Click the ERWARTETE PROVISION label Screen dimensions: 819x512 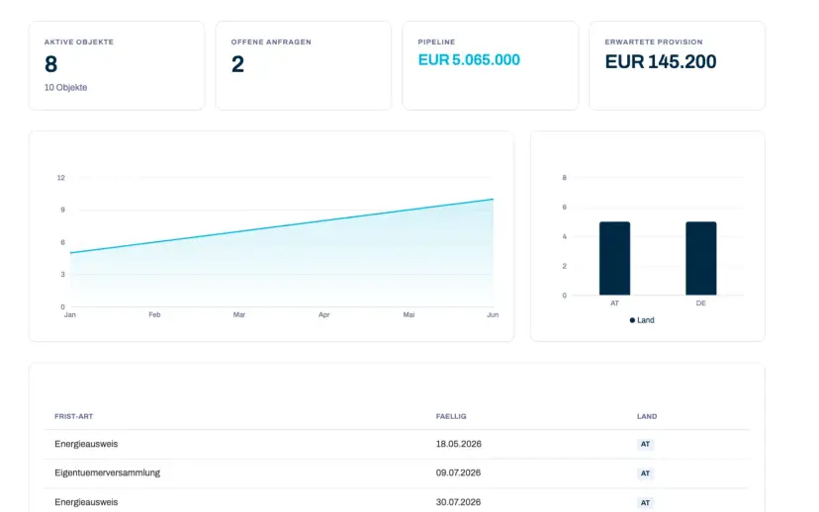click(x=654, y=42)
